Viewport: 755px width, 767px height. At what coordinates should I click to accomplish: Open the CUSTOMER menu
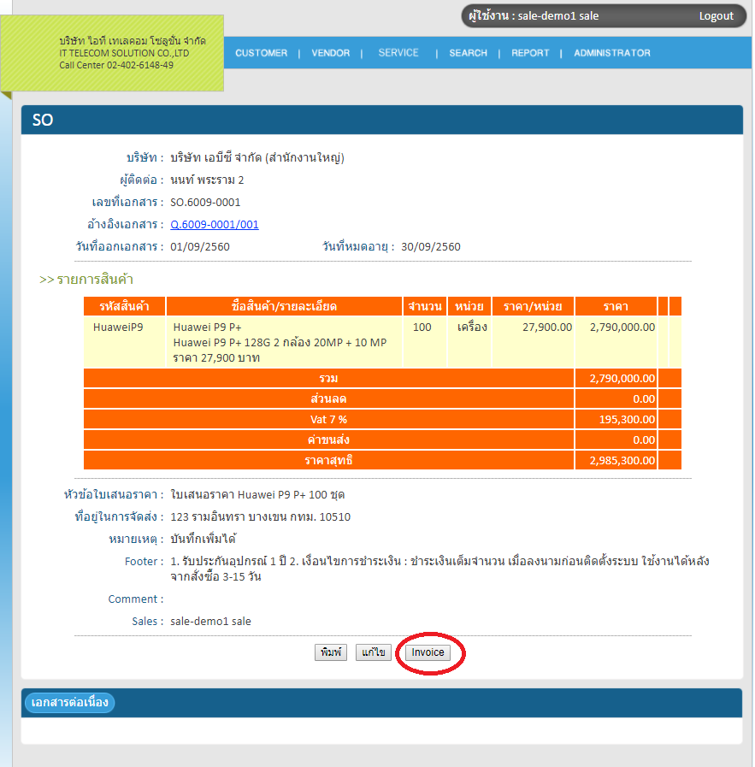pyautogui.click(x=261, y=53)
